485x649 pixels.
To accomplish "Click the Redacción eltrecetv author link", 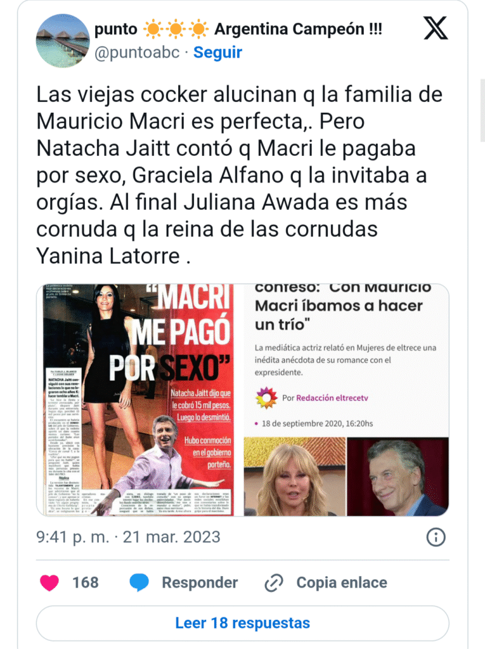I will click(x=332, y=398).
